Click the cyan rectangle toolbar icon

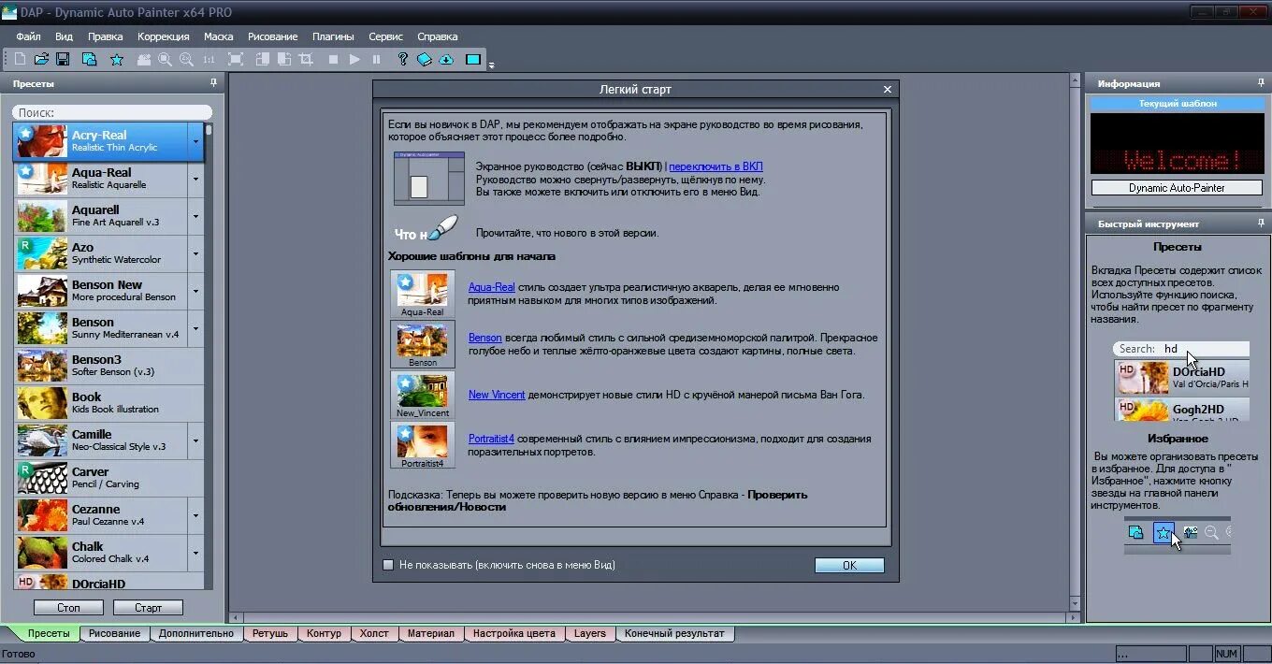(x=473, y=59)
